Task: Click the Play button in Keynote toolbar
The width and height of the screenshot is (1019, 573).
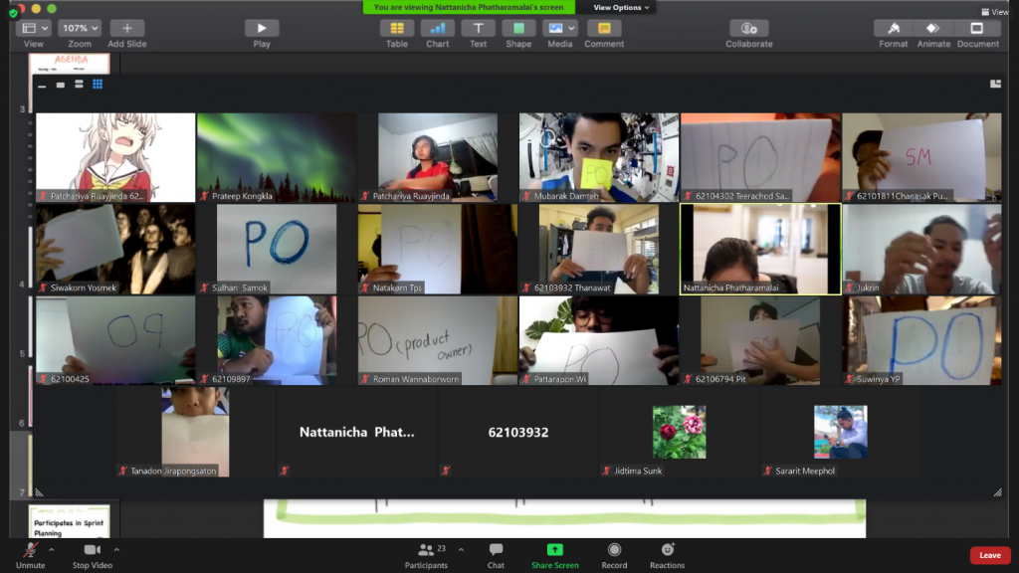Action: tap(262, 29)
